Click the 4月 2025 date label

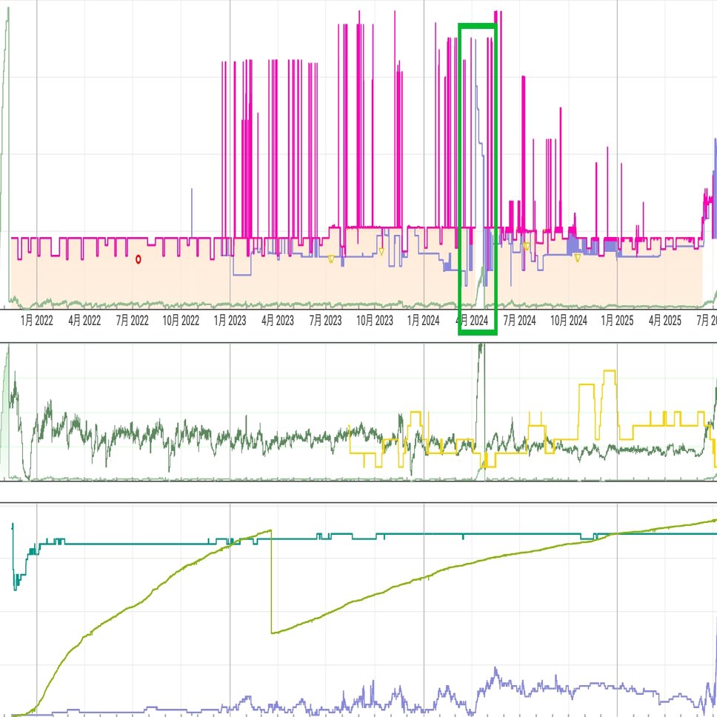point(665,321)
